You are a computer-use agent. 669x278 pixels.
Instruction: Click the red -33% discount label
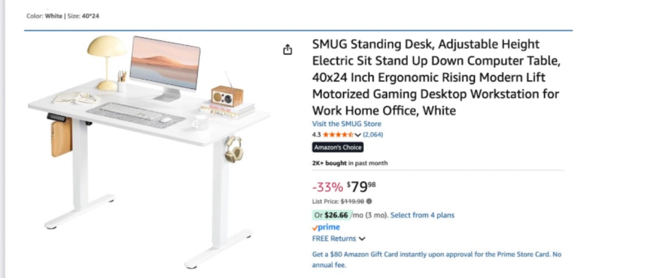pyautogui.click(x=328, y=187)
